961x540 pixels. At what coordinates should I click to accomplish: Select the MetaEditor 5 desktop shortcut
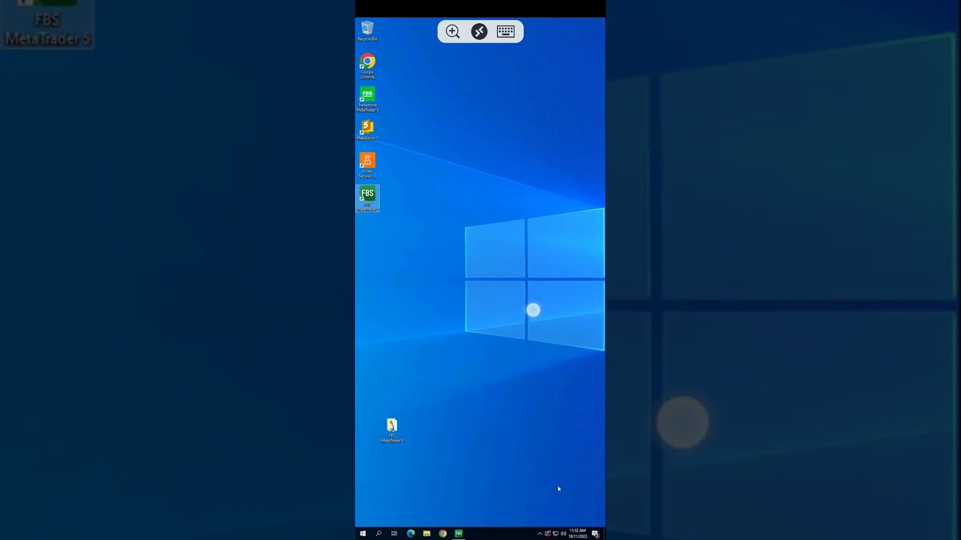(367, 130)
